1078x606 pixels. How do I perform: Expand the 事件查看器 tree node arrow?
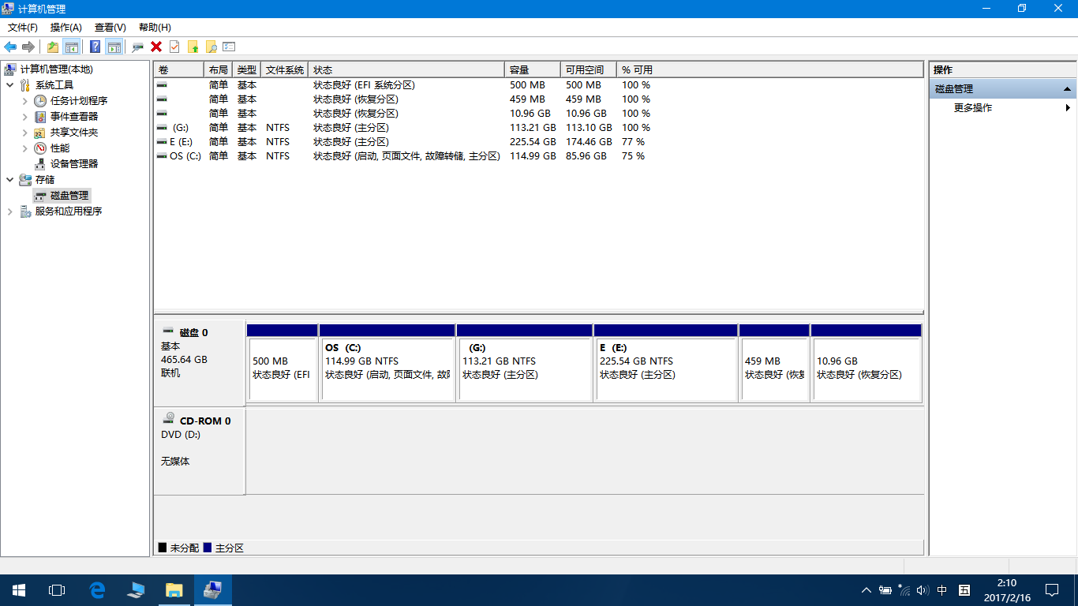coord(25,117)
